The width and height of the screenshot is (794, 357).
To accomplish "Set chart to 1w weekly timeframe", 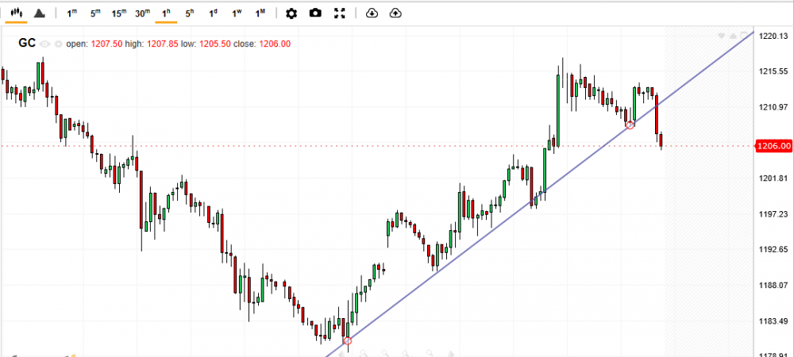I will tap(237, 13).
